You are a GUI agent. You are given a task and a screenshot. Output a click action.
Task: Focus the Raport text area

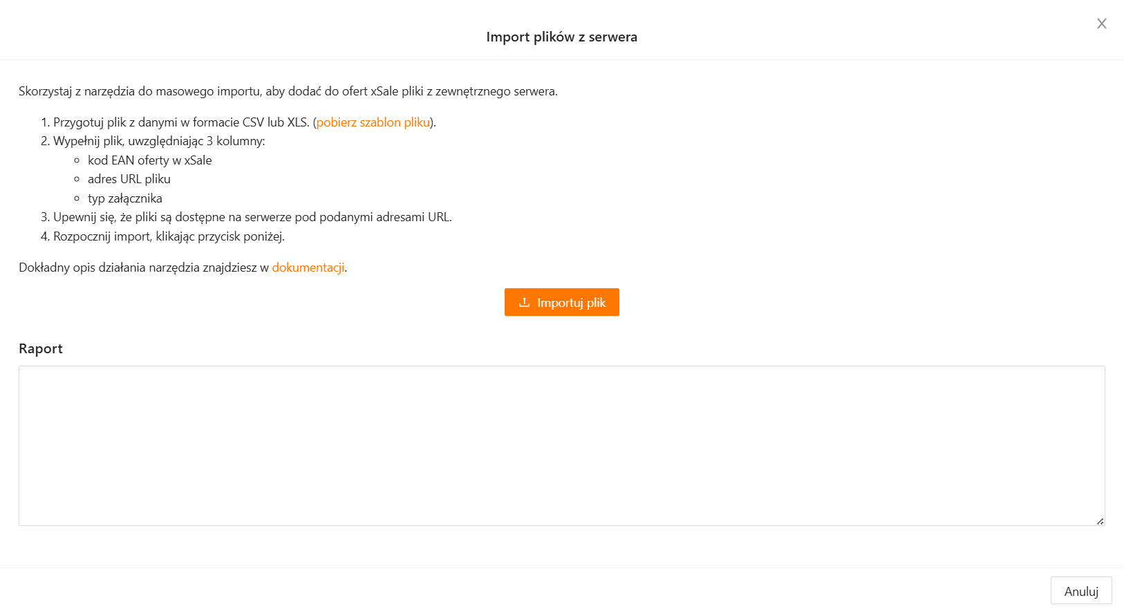pos(561,445)
